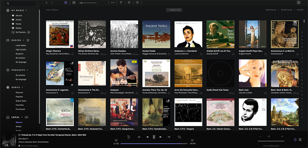
Task: Favorite the current track with heart icon
Action: 19,135
